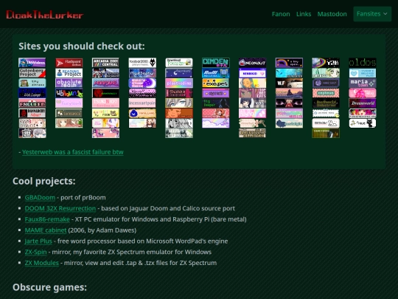Click the CloakTheLurker site logo
The height and width of the screenshot is (299, 398).
[45, 15]
